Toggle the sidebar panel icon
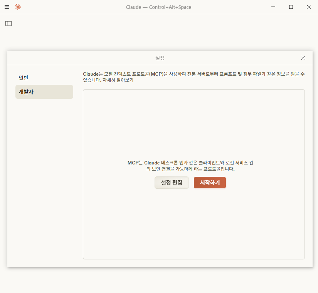Viewport: 318px width, 293px height. [x=8, y=24]
